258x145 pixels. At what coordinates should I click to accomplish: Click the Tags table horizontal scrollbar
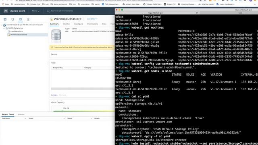point(83,89)
